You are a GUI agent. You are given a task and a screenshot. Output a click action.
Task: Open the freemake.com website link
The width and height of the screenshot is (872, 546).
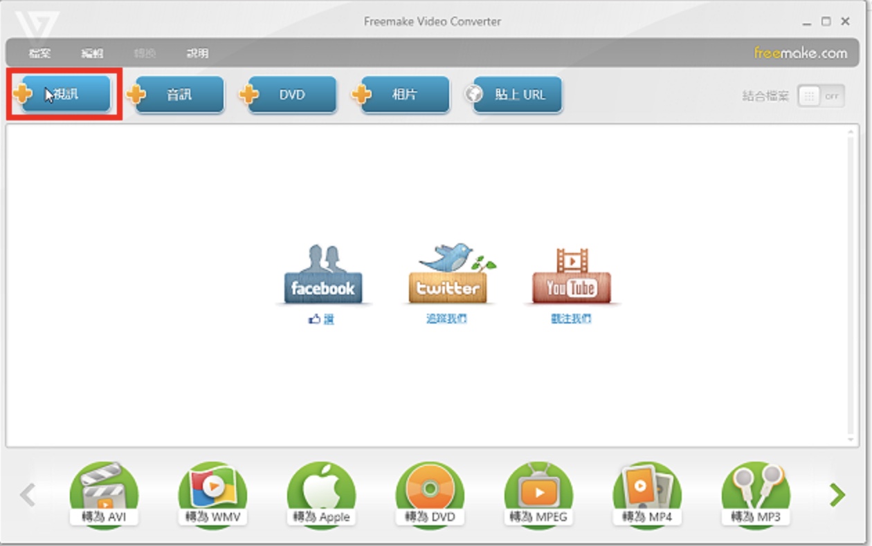[x=800, y=53]
